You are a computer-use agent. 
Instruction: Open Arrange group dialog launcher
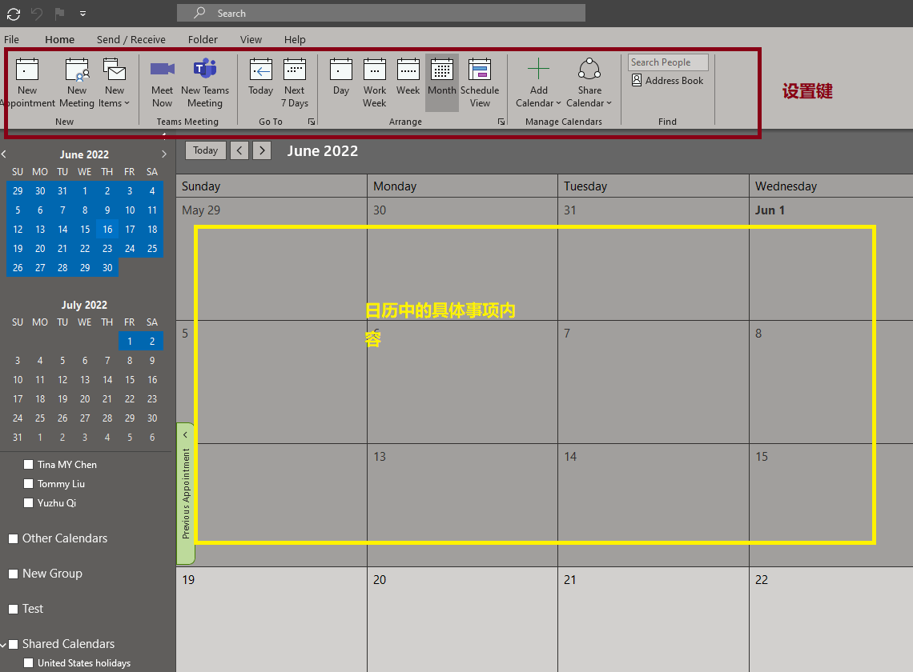click(x=501, y=122)
